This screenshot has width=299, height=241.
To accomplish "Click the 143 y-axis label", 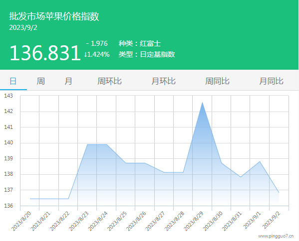I will coord(8,96).
